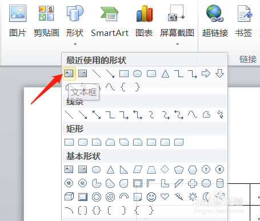Viewport: 260px width, 221px height.
Task: Pick the left bracket in basic shapes
Action: pyautogui.click(x=110, y=211)
